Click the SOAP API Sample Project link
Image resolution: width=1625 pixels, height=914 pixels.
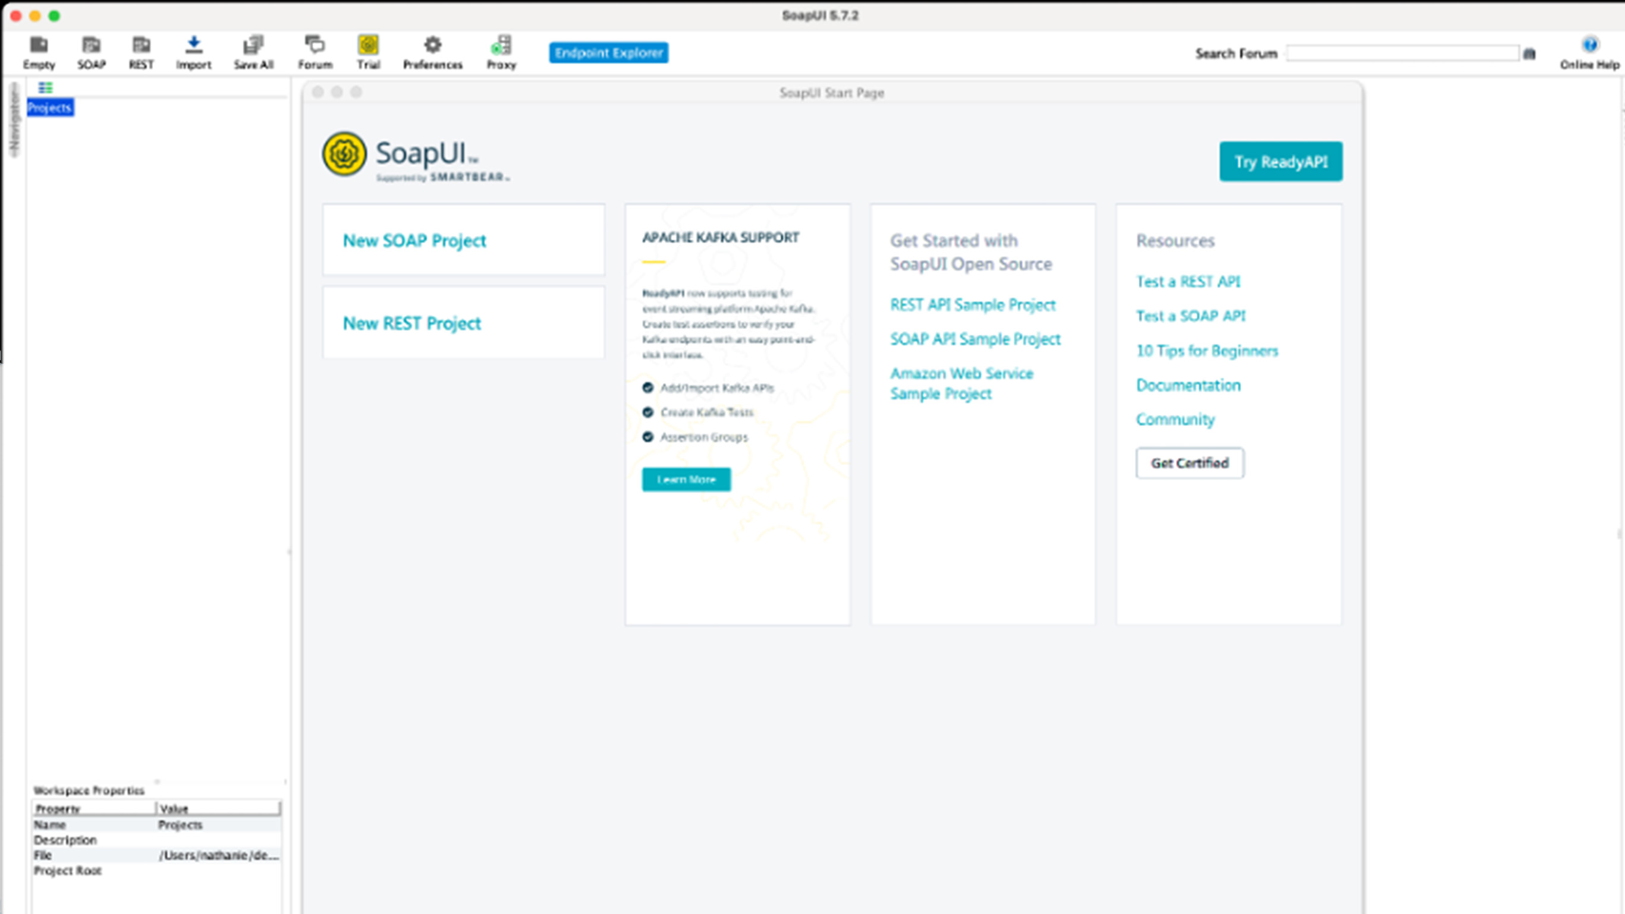[x=975, y=339]
